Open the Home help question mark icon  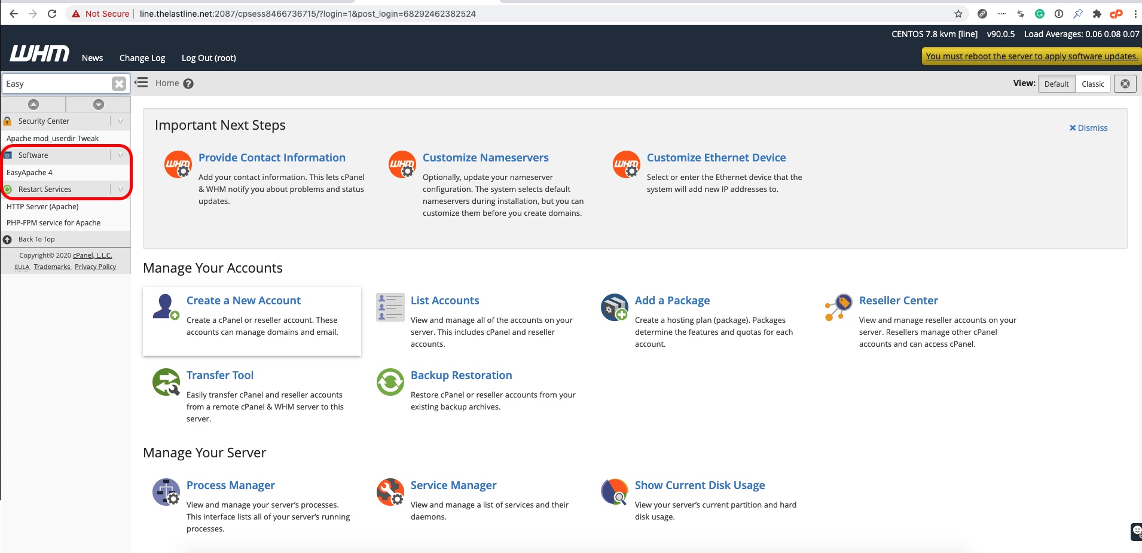(x=188, y=84)
